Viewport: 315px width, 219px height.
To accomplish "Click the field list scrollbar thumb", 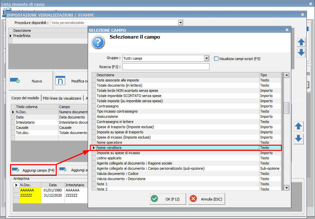I will [286, 108].
